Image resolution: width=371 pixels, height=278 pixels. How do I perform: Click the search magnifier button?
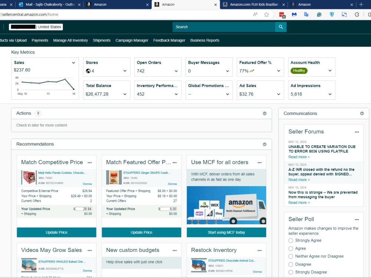point(281,27)
